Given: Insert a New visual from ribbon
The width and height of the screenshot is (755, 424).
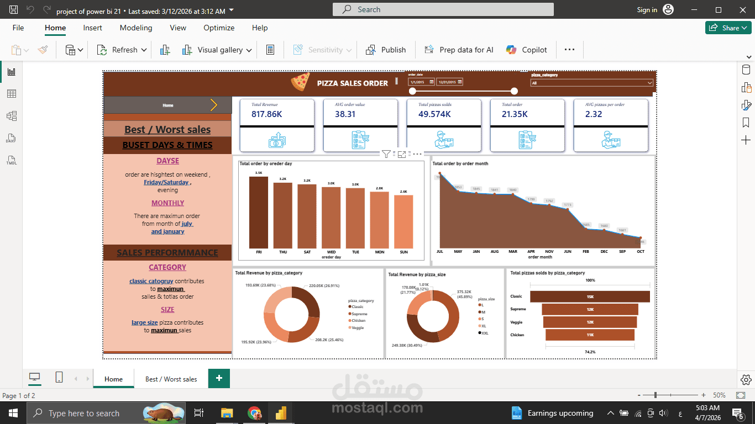Looking at the screenshot, I should pyautogui.click(x=165, y=50).
